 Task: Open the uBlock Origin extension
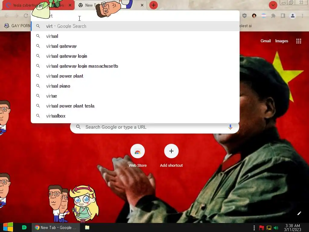(244, 16)
